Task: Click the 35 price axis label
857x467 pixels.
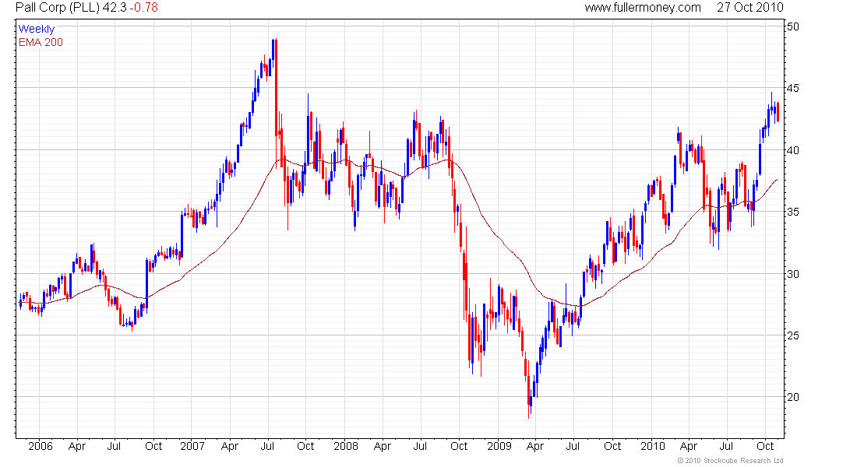Action: point(792,212)
